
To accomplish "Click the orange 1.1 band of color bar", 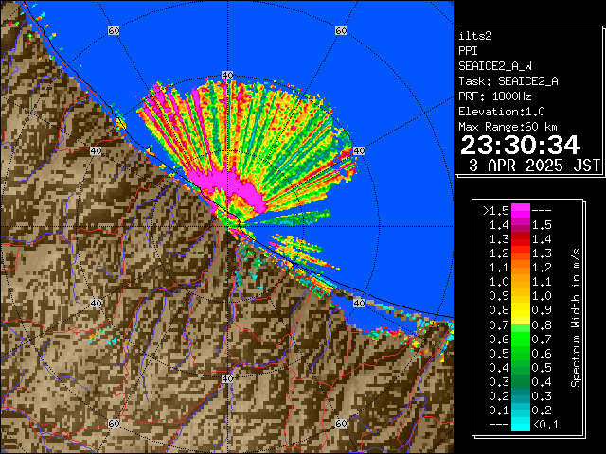I will [x=520, y=268].
